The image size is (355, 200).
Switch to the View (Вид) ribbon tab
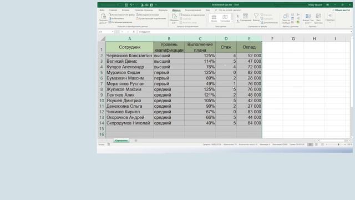pos(208,10)
